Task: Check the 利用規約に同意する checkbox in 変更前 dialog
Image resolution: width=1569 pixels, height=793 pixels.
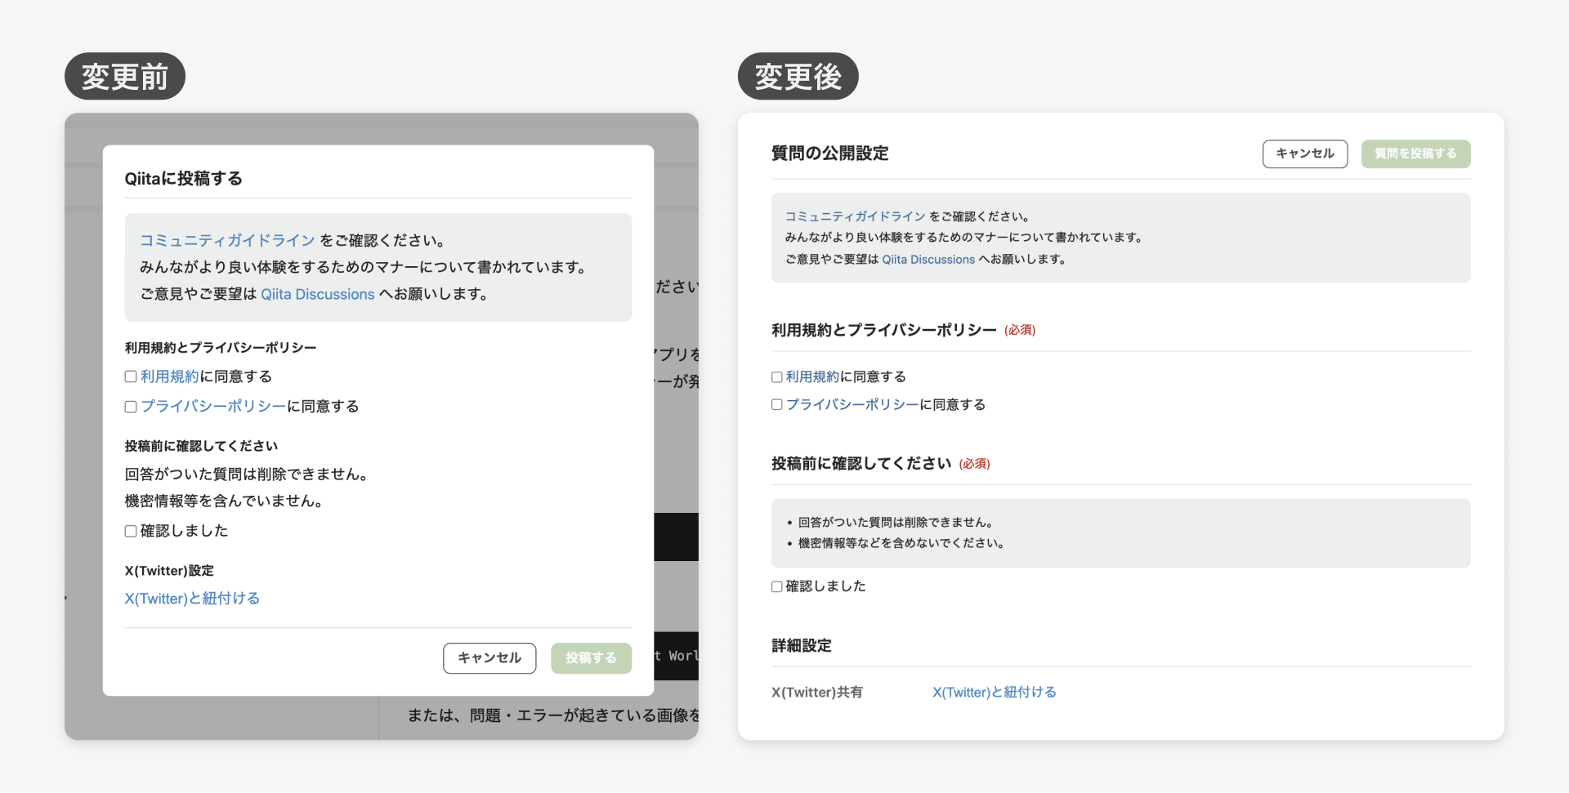Action: [131, 376]
